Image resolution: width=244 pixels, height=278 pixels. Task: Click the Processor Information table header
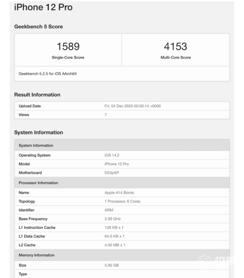(x=122, y=183)
